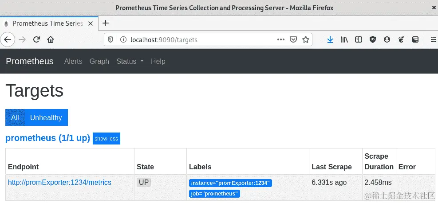Open the Graph page
Image resolution: width=438 pixels, height=203 pixels.
pos(99,61)
